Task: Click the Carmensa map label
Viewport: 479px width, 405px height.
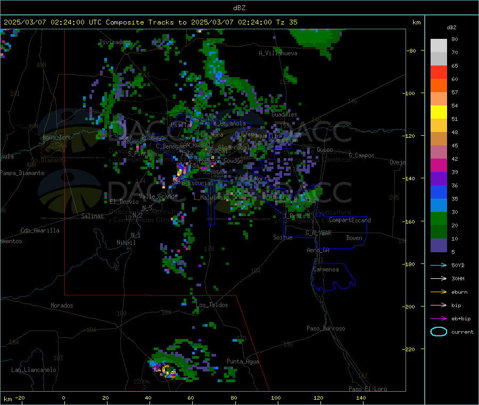Action: click(326, 269)
